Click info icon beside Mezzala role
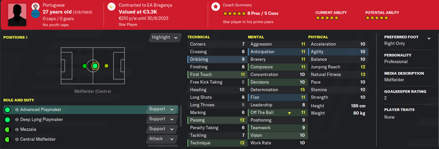Screen dimensions: 439x149 (x=17, y=130)
